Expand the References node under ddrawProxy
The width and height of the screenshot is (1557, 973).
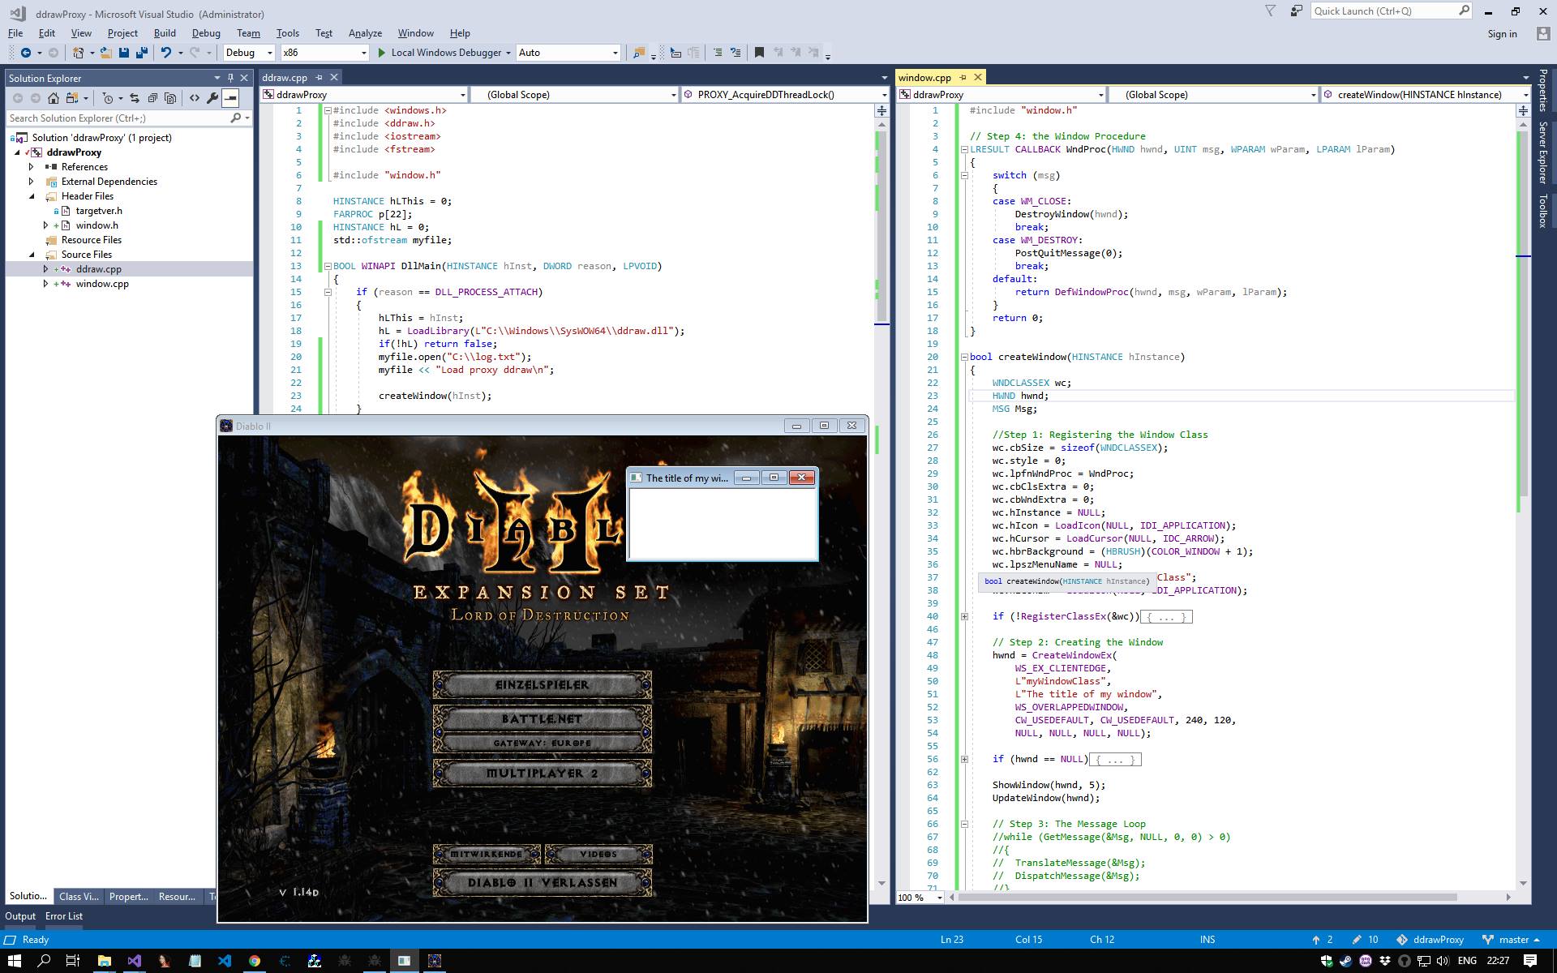click(32, 166)
